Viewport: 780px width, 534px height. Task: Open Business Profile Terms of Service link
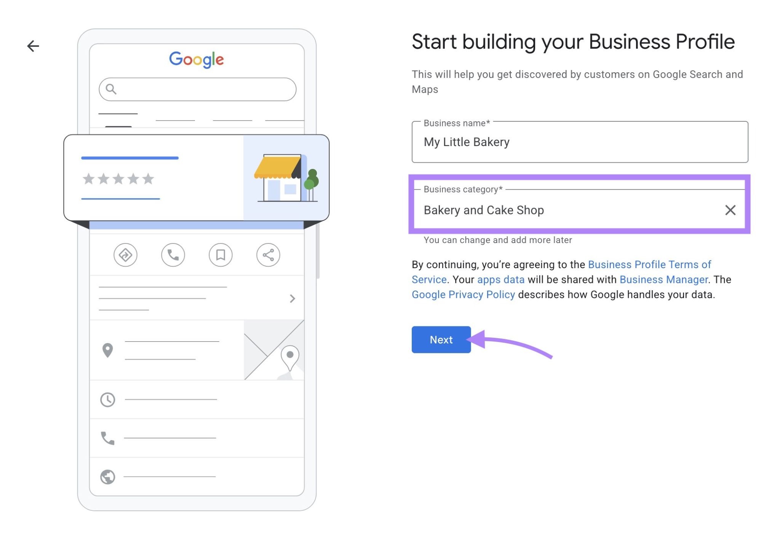pos(561,272)
